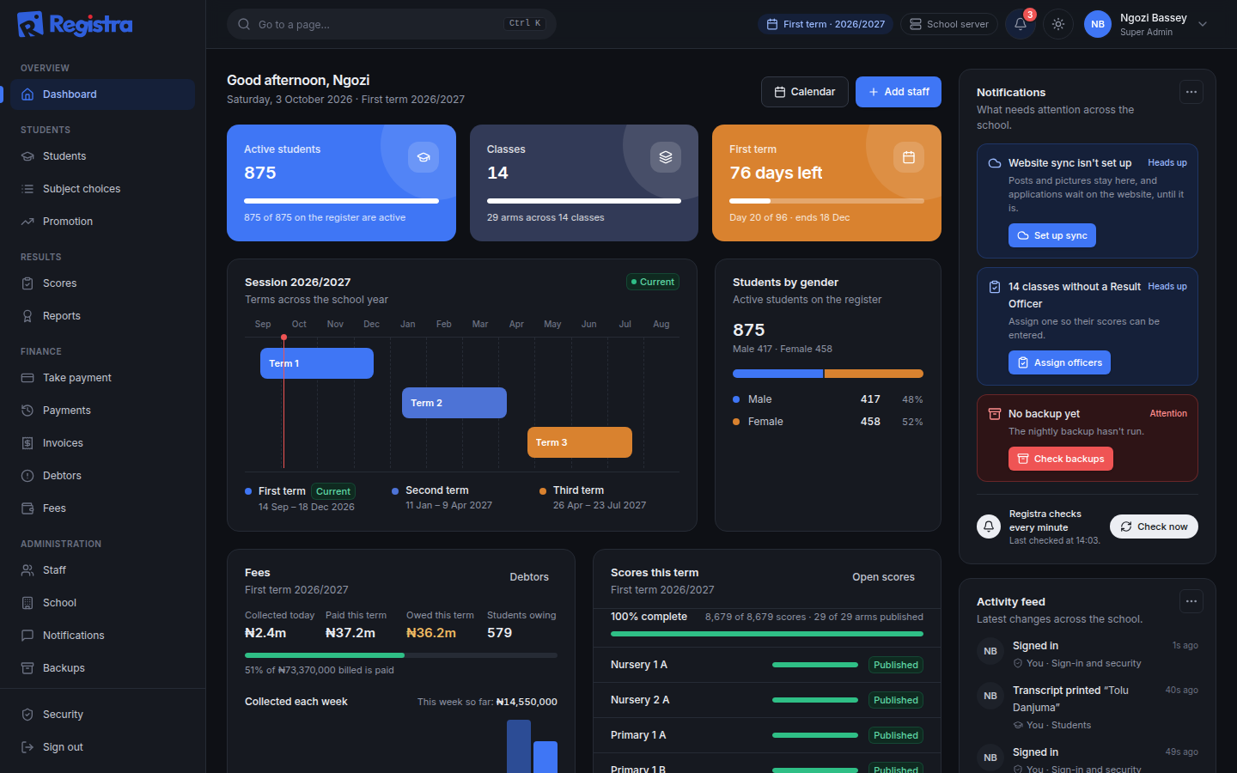The image size is (1237, 773).
Task: Click the Payments sidebar icon
Action: (x=27, y=411)
